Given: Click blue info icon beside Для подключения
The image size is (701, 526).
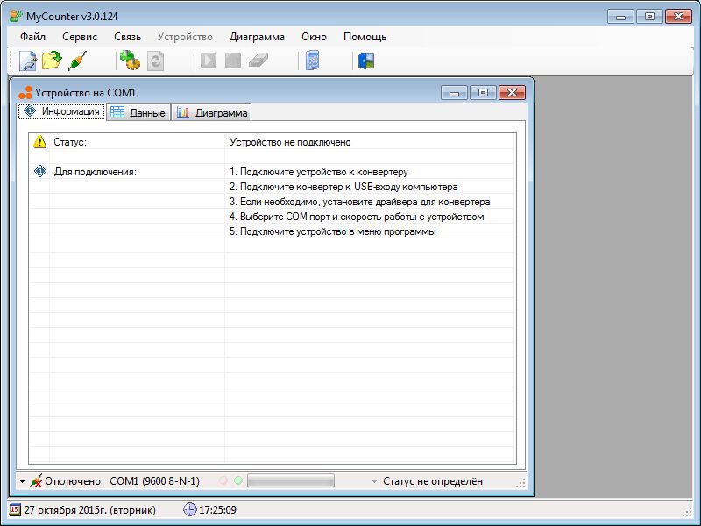Looking at the screenshot, I should tap(40, 171).
